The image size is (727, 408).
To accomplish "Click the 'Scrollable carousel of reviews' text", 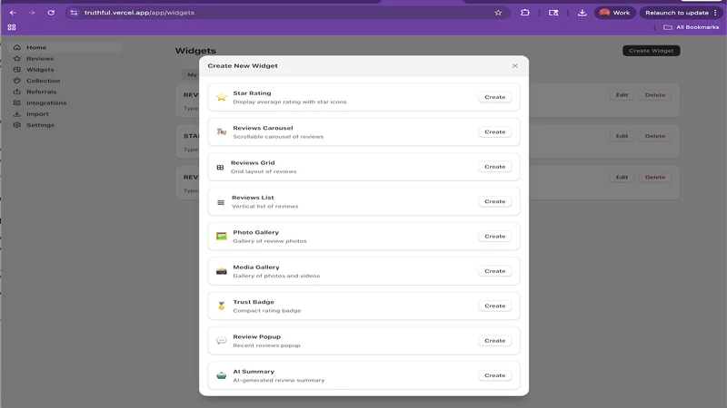I will [x=278, y=137].
